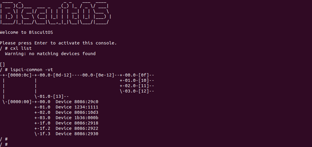Select the [0d-12] bus range node
The width and height of the screenshot is (312, 147).
[x=62, y=75]
